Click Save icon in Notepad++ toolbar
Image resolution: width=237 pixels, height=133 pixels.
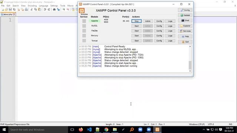click(x=10, y=10)
